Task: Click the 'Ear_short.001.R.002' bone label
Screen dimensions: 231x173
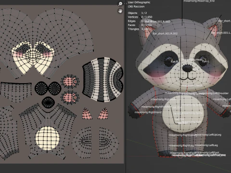Action: coord(165,34)
